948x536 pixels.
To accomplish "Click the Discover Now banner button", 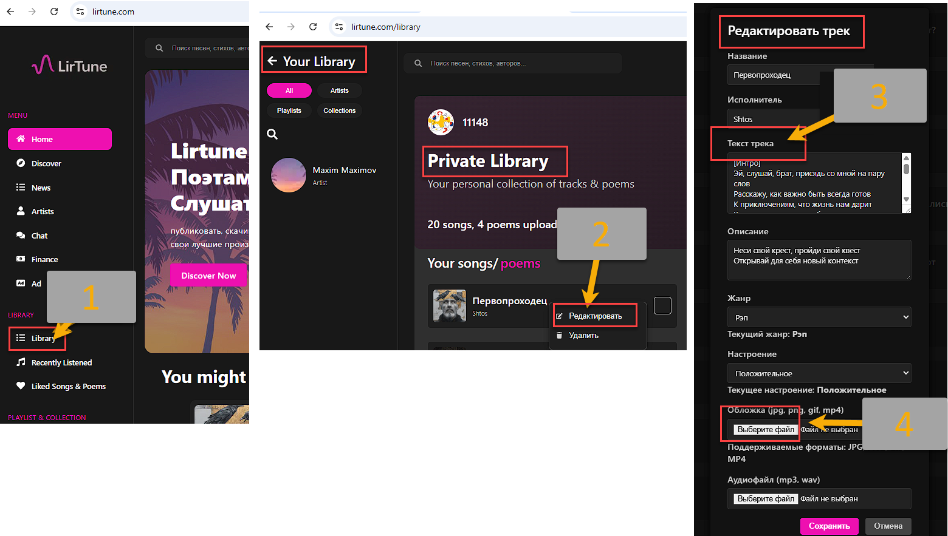I will [x=208, y=276].
